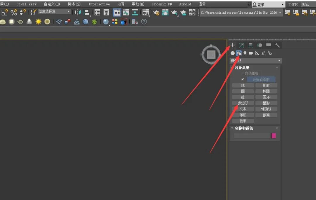
Task: Open the 自定义(U) menu
Action: click(52, 4)
